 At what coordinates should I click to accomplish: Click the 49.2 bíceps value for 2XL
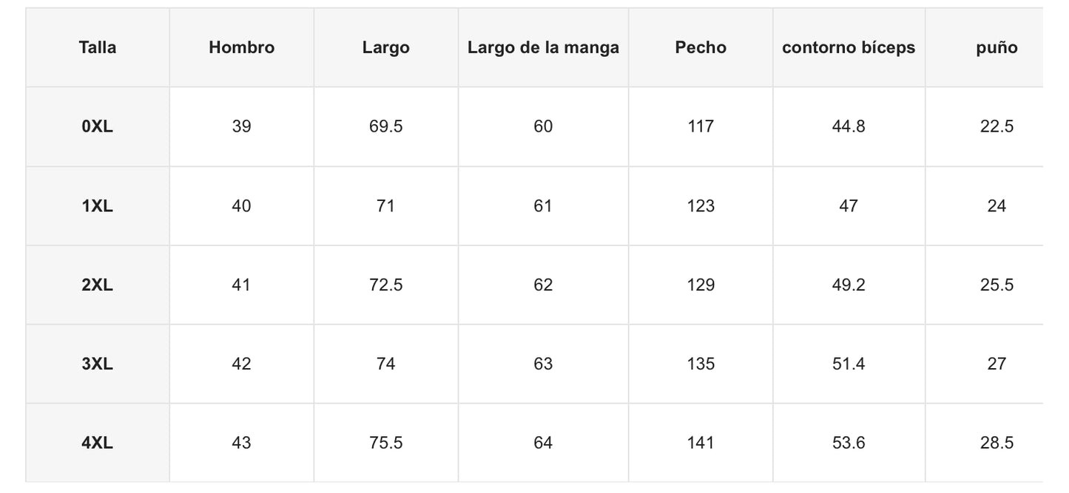(x=849, y=285)
